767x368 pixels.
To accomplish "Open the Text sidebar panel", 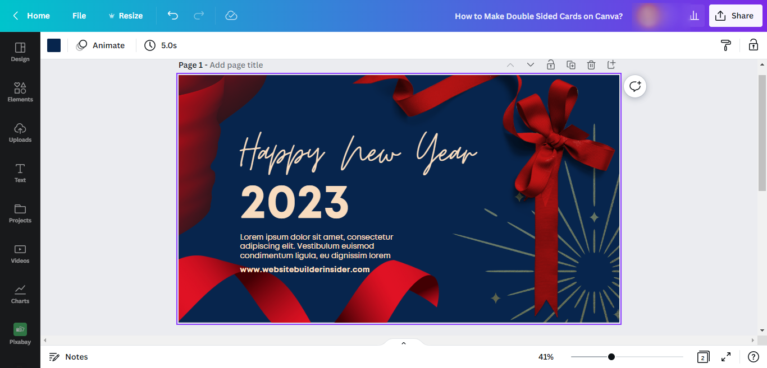I will [x=20, y=173].
